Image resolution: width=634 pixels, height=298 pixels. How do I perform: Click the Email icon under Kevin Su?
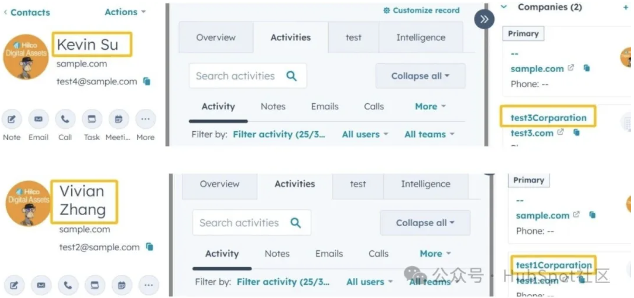38,119
